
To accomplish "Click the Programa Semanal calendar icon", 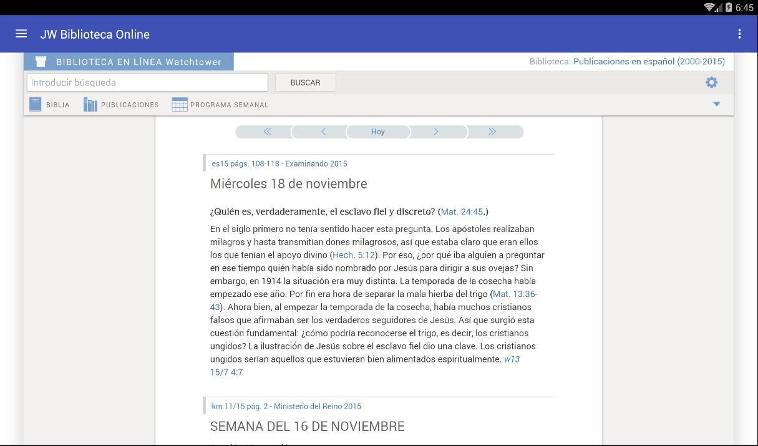I will [x=180, y=104].
